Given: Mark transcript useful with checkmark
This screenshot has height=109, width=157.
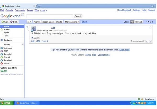Looking at the screenshot, I should (x=147, y=41).
